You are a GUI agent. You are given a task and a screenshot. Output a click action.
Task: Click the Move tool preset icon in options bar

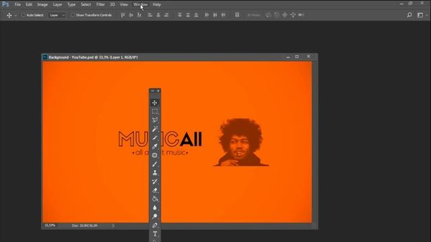pos(9,15)
